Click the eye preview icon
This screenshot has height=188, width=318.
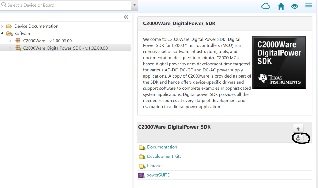coord(295,6)
